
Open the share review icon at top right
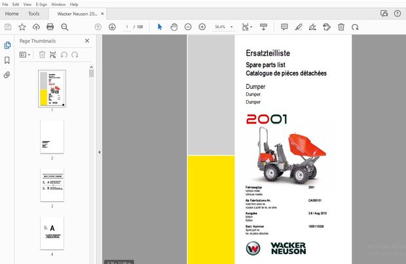tap(384, 14)
